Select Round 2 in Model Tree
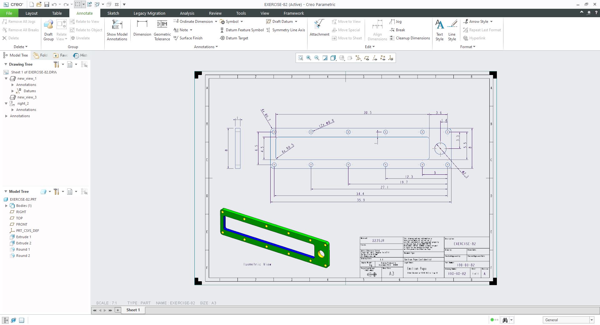This screenshot has height=325, width=600. tap(20, 256)
